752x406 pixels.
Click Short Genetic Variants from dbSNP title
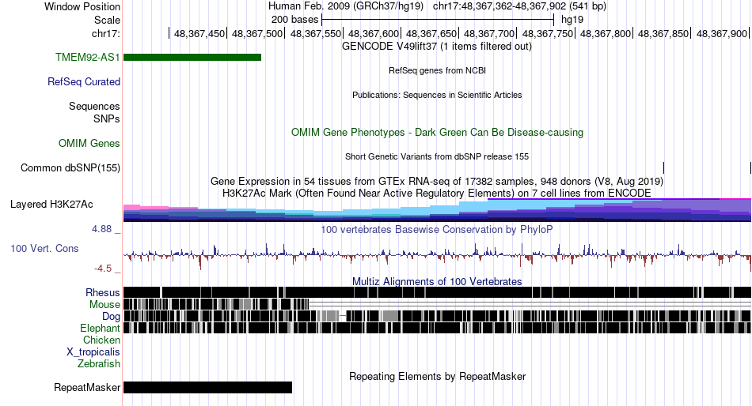[x=437, y=156]
